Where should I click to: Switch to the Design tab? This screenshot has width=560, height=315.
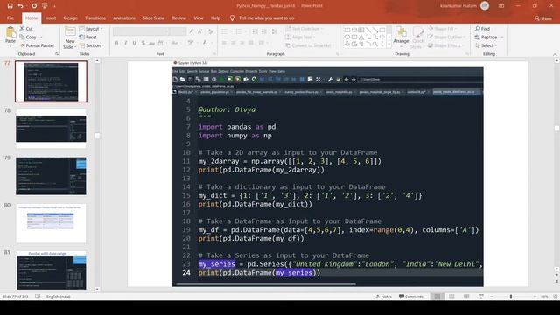click(x=70, y=17)
